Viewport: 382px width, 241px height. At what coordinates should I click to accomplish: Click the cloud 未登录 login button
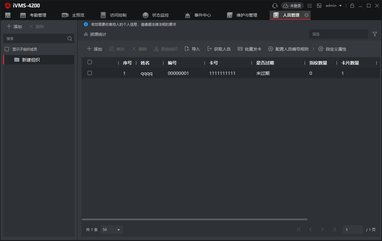coord(292,6)
